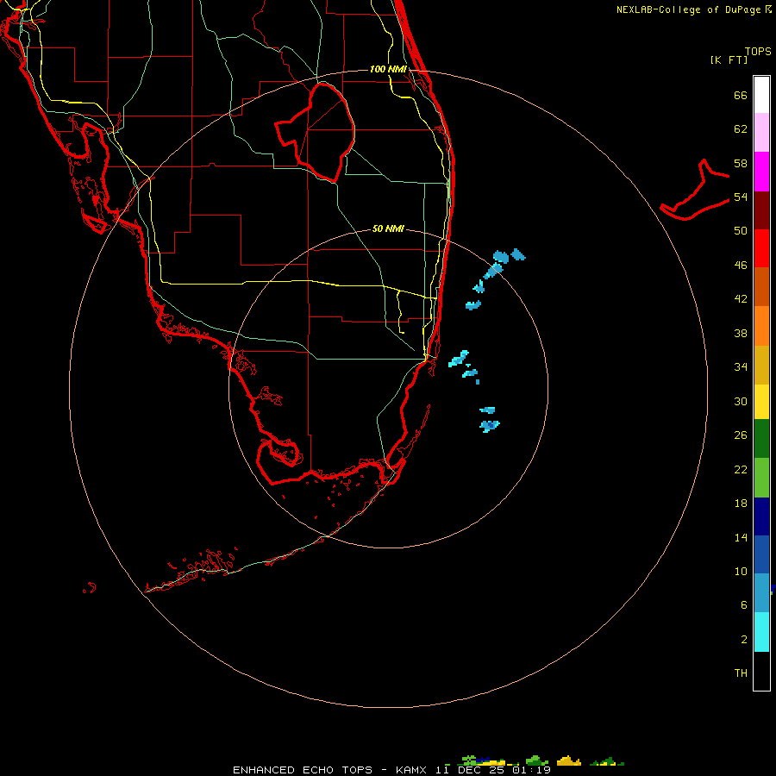Click the 2 legend value

tap(744, 640)
